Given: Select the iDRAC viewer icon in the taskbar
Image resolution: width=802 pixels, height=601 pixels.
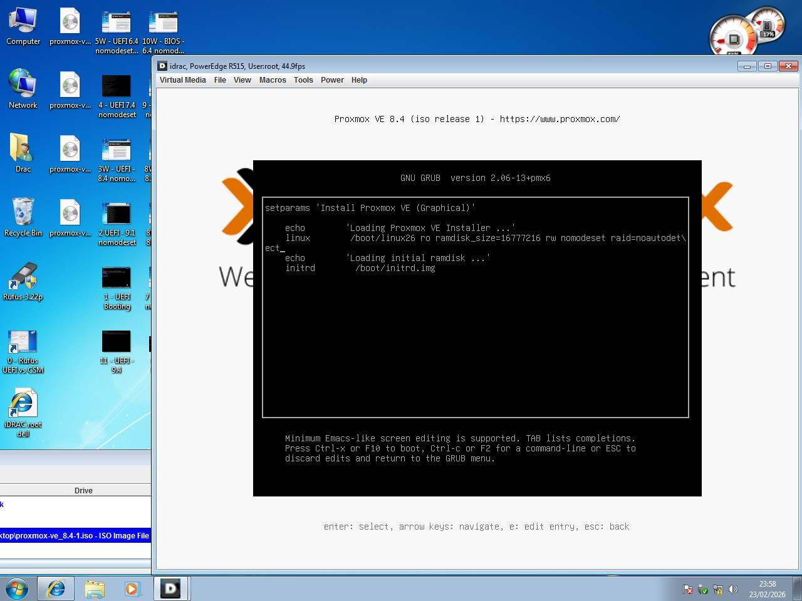Looking at the screenshot, I should 171,588.
